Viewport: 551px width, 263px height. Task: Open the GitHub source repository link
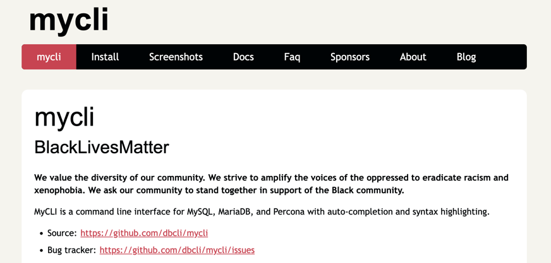(x=144, y=233)
